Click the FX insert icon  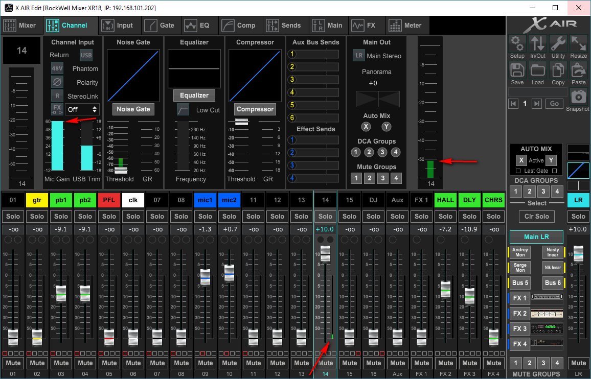pos(57,109)
